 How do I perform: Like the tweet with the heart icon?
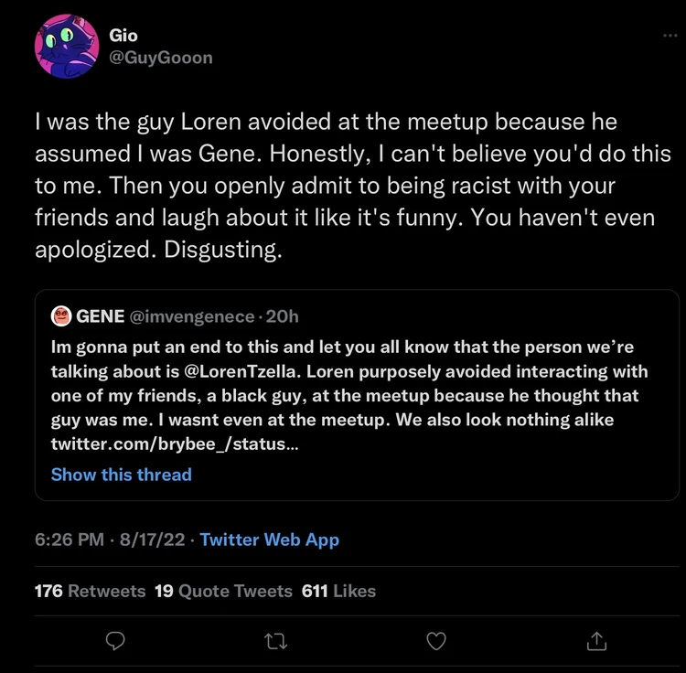click(x=437, y=639)
